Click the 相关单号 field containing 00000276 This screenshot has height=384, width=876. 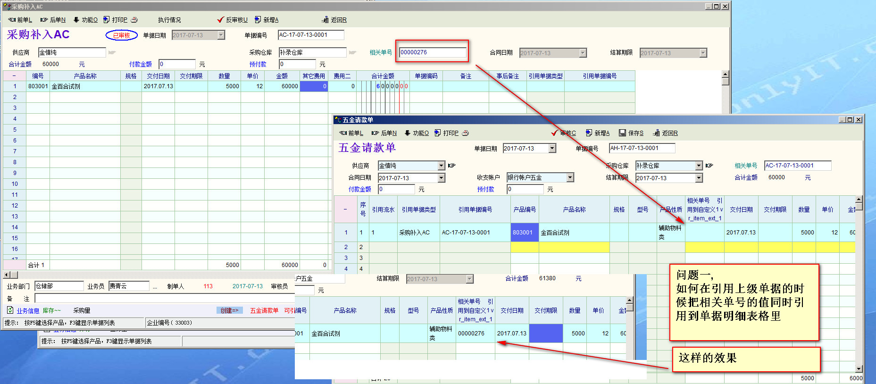tap(432, 52)
